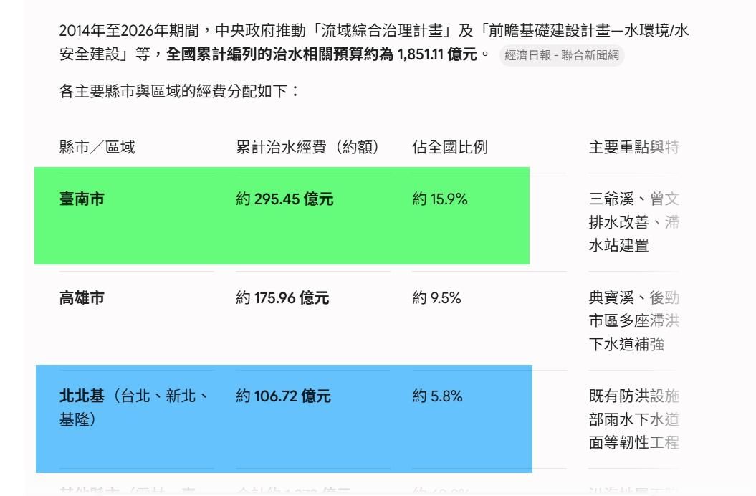The height and width of the screenshot is (496, 756).
Task: Click the 累計治水經費（約額） column header
Action: pyautogui.click(x=307, y=147)
